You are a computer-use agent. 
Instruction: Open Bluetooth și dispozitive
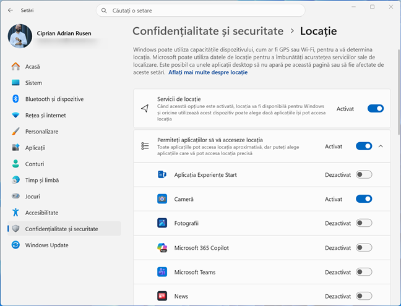click(x=64, y=99)
